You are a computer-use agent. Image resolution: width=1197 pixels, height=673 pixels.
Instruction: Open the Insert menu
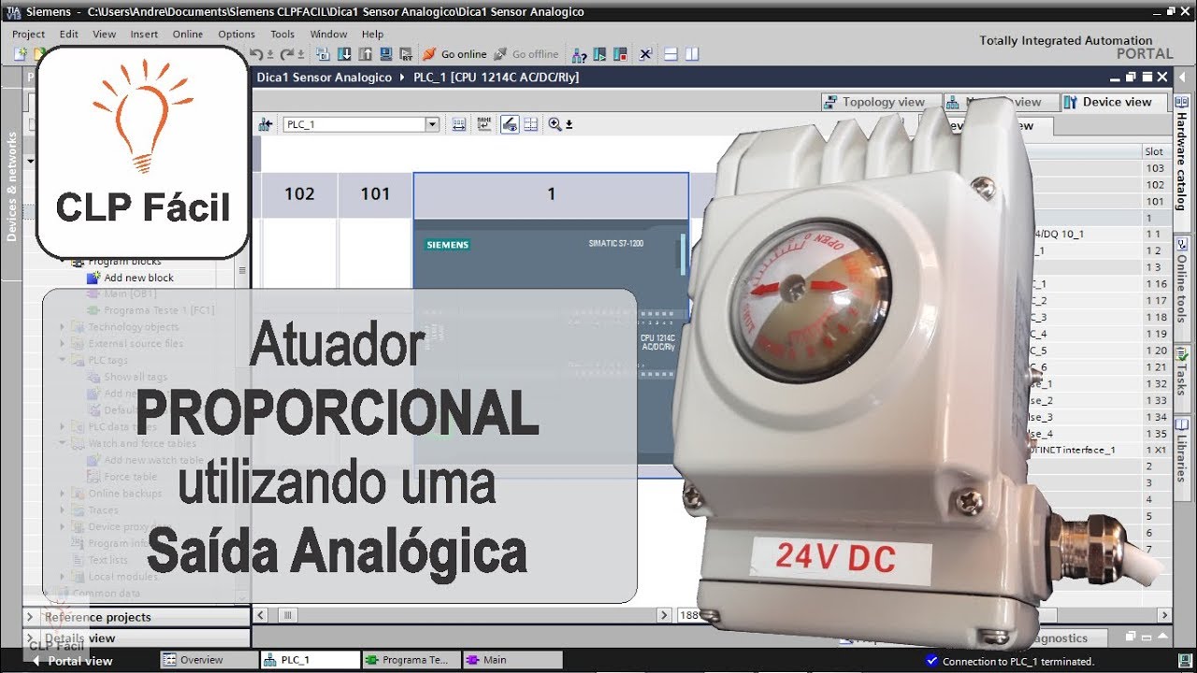coord(144,34)
